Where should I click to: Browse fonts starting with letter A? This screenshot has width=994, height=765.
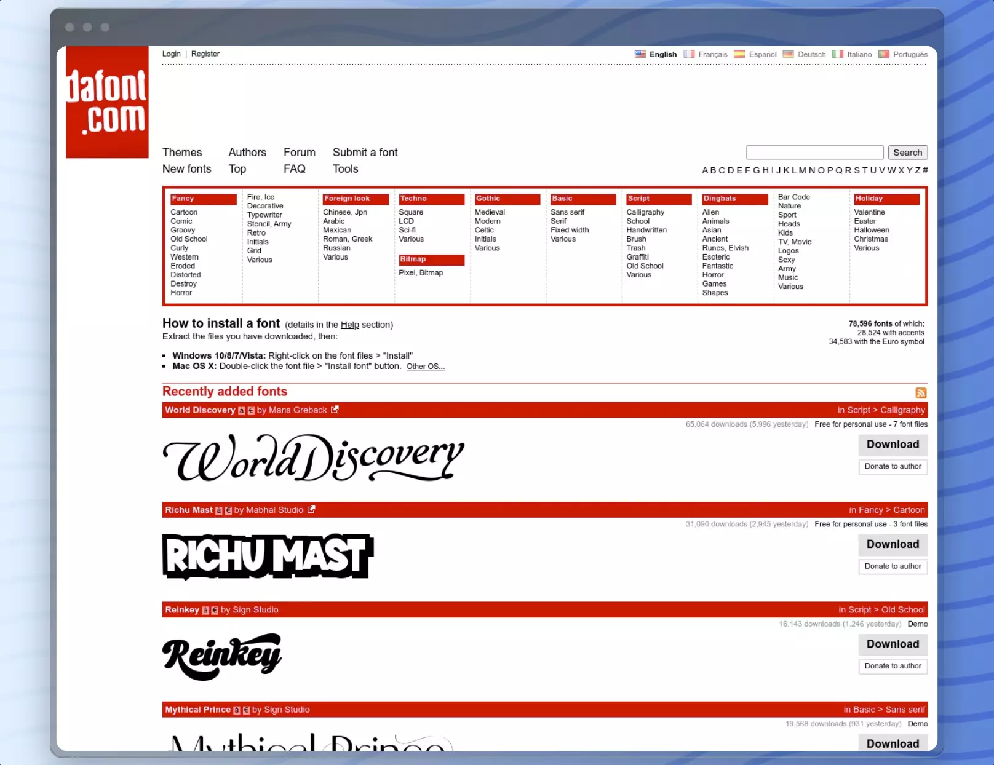[706, 170]
